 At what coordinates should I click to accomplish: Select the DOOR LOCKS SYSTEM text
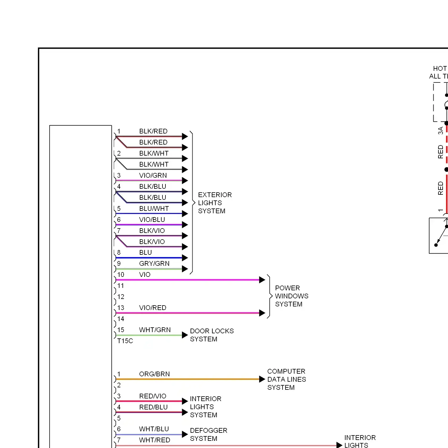click(x=212, y=335)
